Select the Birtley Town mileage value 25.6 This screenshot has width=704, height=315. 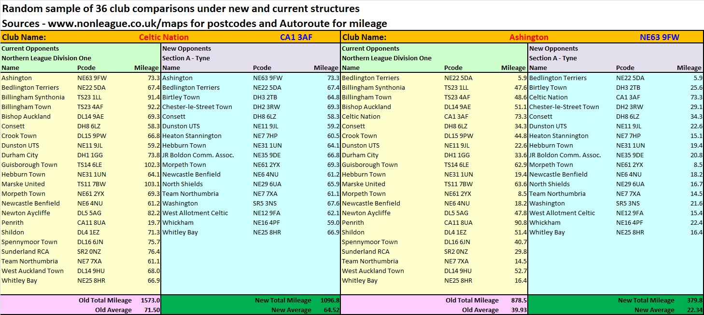coord(696,87)
